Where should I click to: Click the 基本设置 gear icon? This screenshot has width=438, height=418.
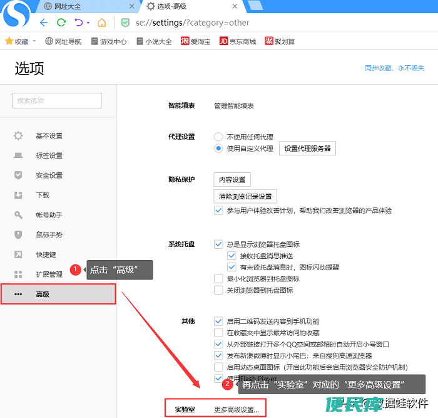[18, 136]
